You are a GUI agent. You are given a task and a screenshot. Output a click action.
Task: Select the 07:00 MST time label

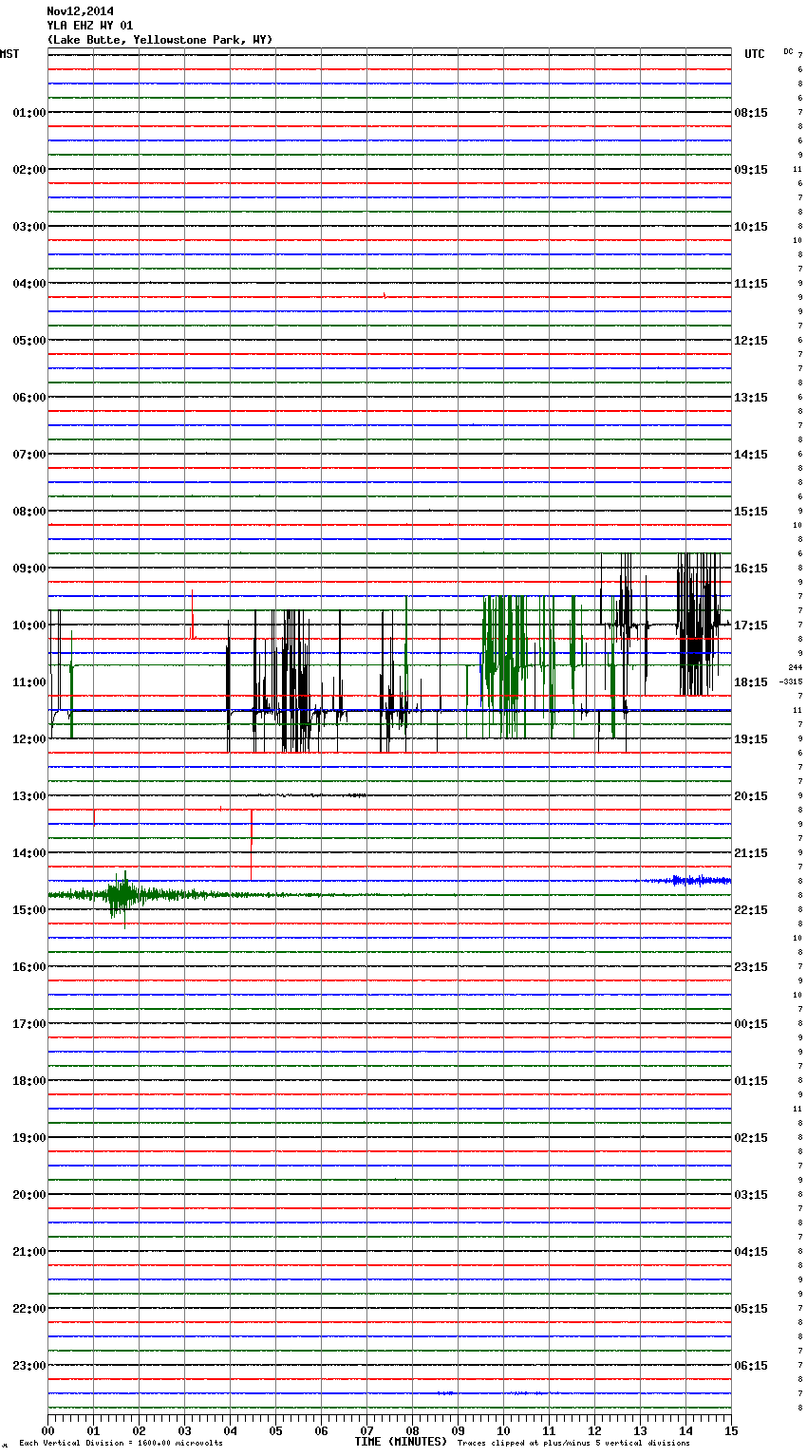29,455
